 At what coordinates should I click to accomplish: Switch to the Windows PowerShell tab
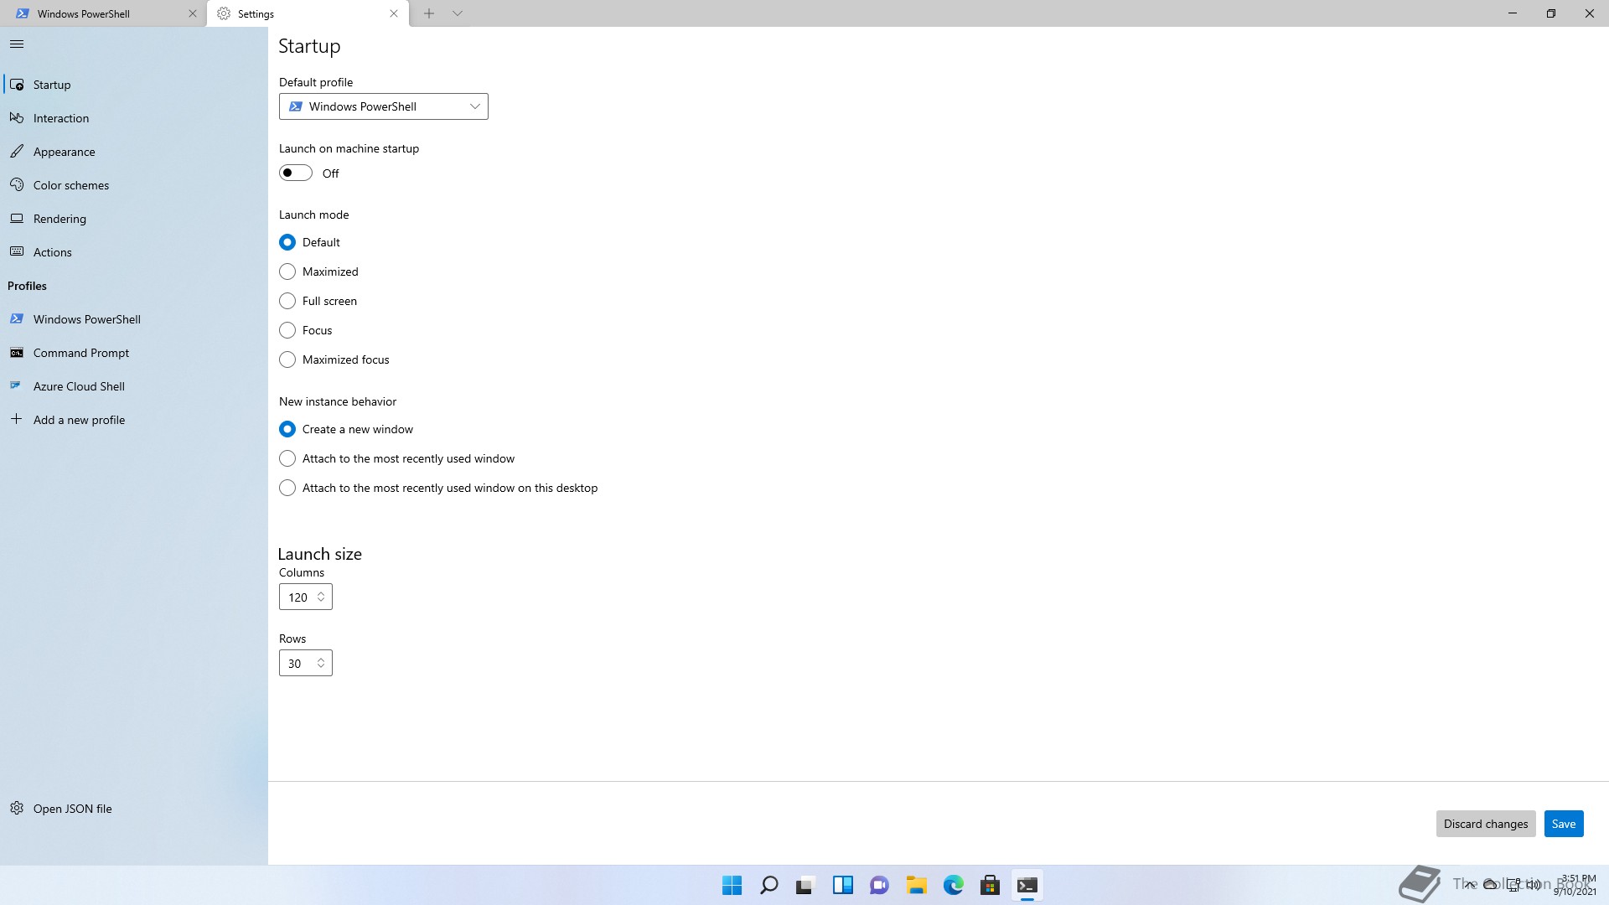click(x=103, y=13)
